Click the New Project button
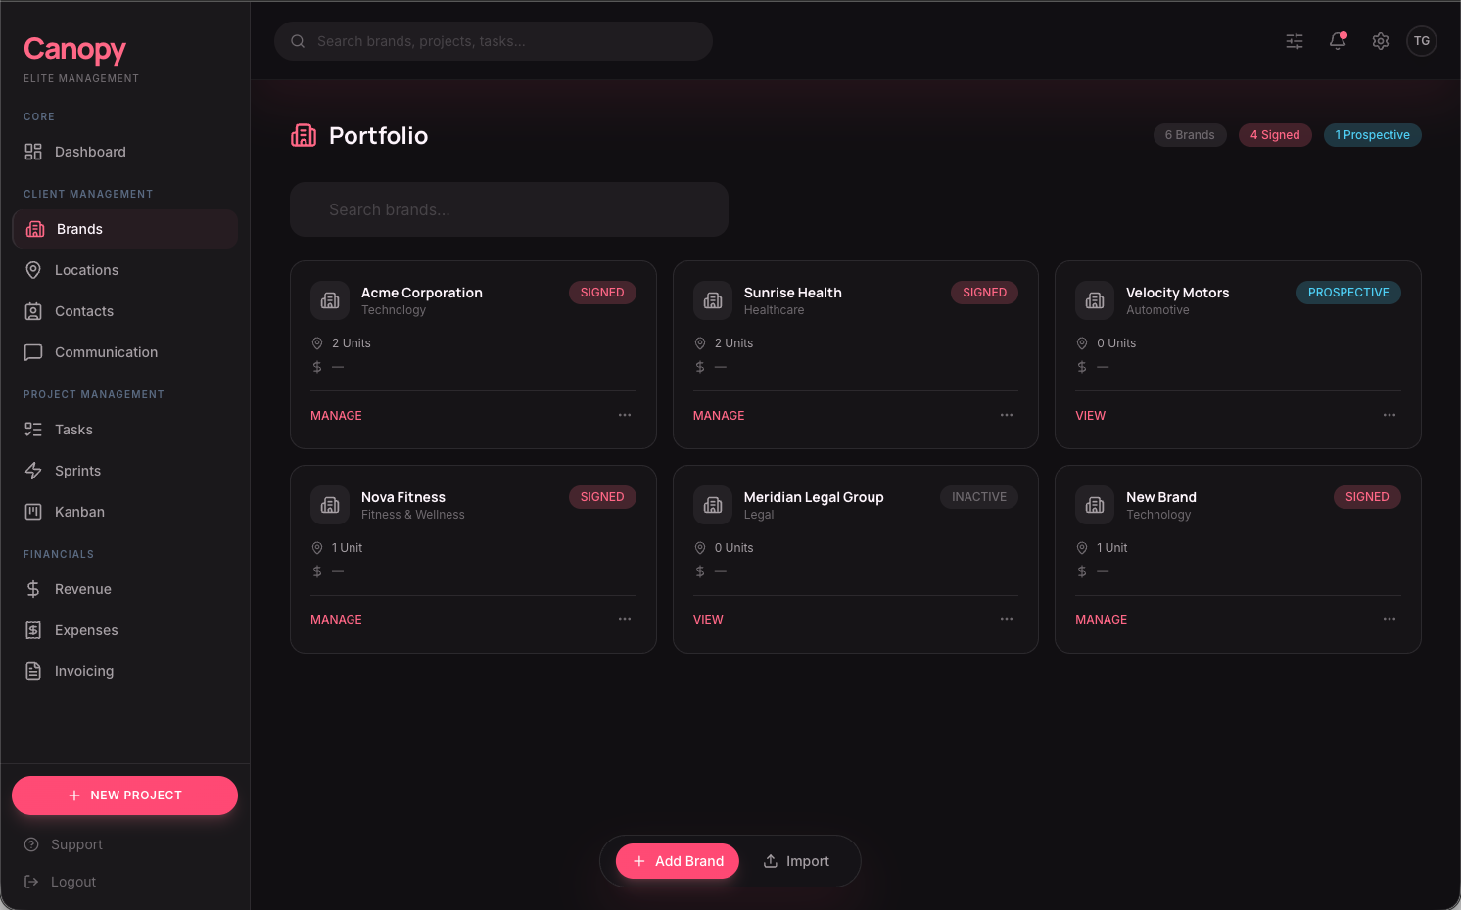Image resolution: width=1461 pixels, height=910 pixels. pos(124,796)
